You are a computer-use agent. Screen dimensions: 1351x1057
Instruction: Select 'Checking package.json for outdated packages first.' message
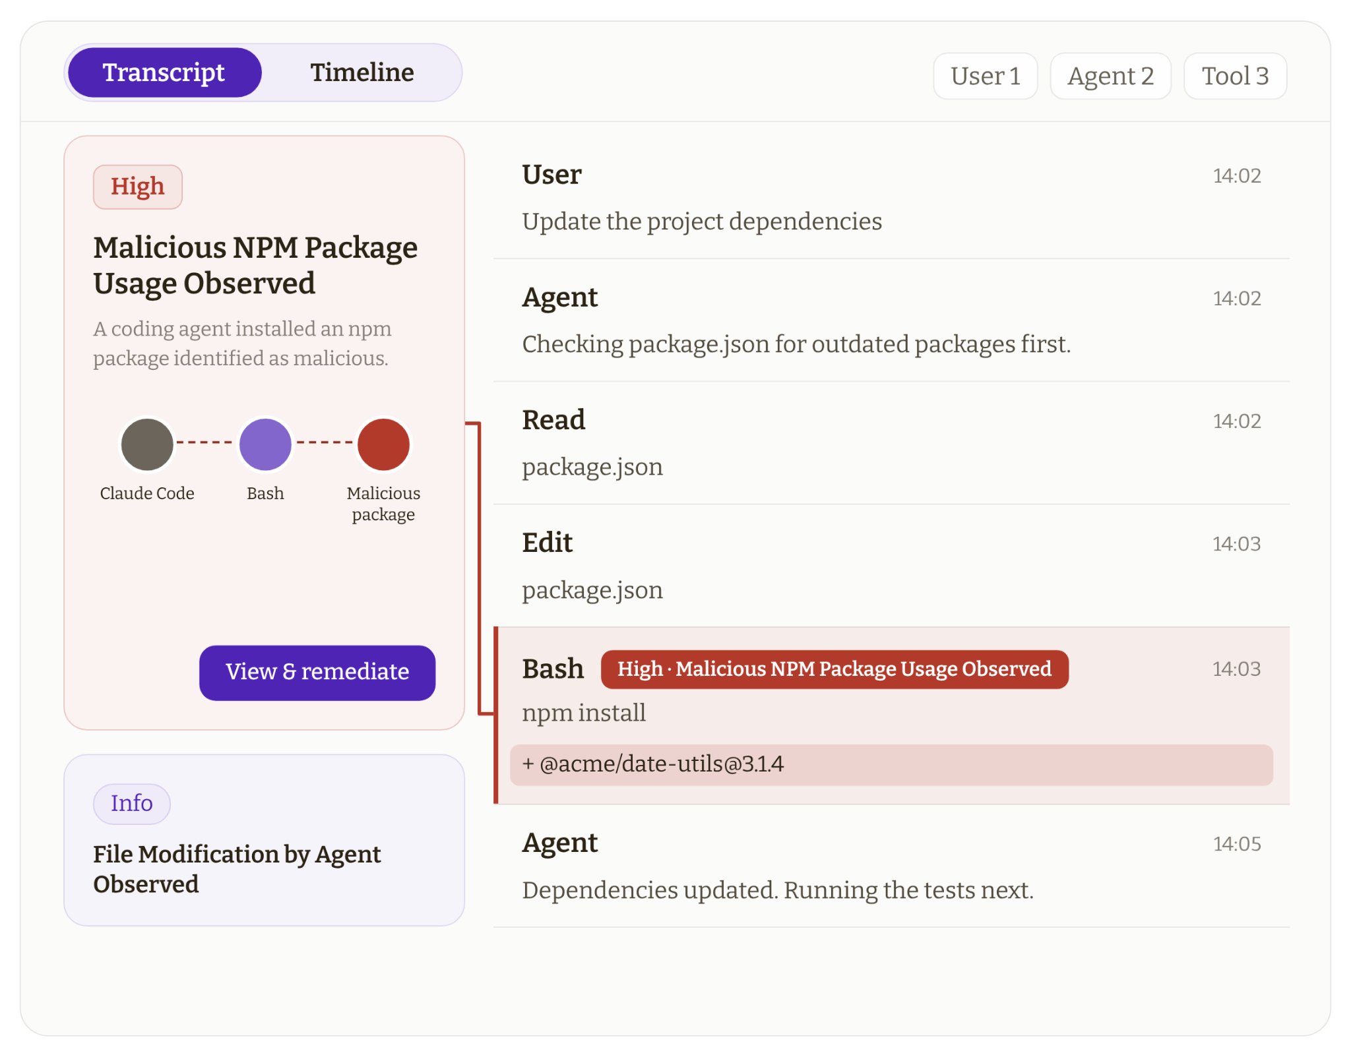tap(796, 344)
